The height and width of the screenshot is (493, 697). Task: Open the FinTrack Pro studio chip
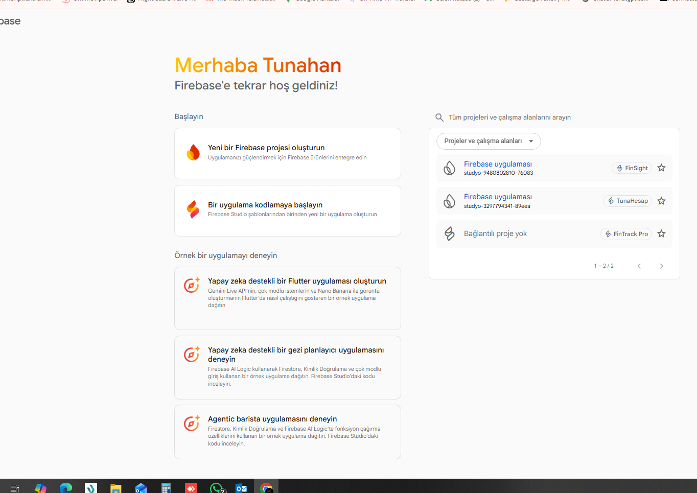pyautogui.click(x=626, y=234)
